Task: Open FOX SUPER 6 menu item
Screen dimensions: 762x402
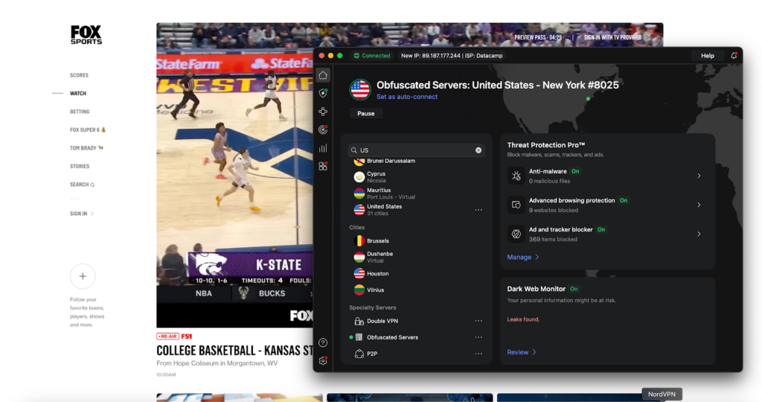Action: pos(88,130)
